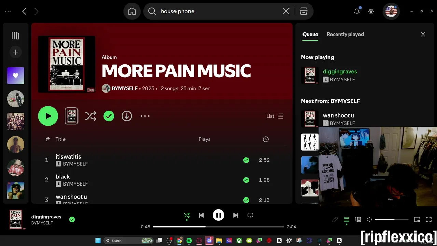Adjust the volume slider
This screenshot has height=246, width=437.
[392, 220]
